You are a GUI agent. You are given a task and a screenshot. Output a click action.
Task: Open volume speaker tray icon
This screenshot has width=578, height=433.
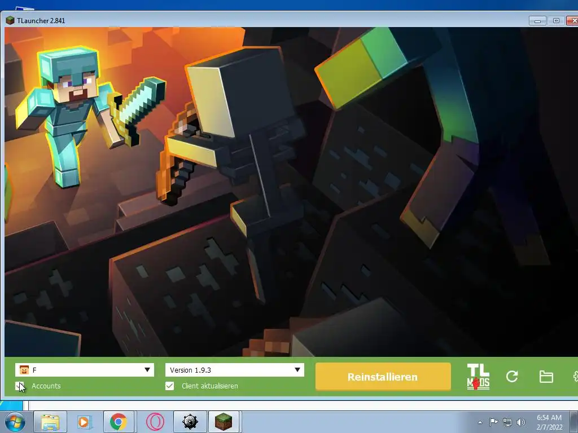tap(521, 422)
